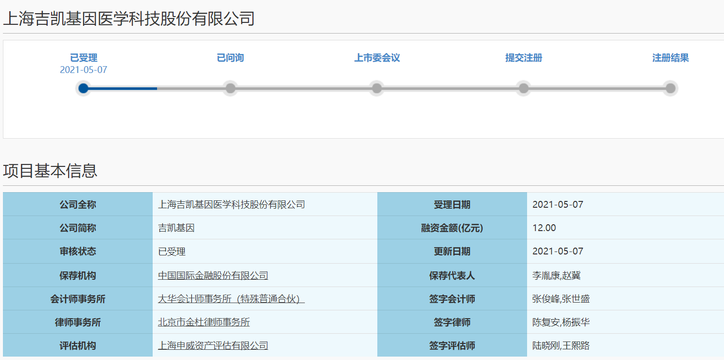Click the 项目基本信息 section heading
Image resolution: width=724 pixels, height=360 pixels.
point(50,170)
